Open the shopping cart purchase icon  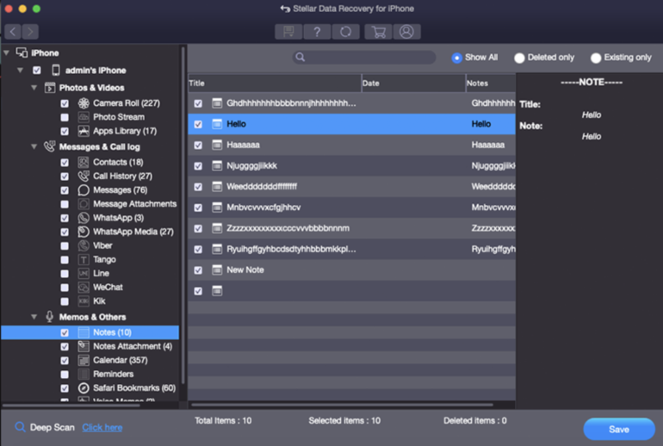pyautogui.click(x=378, y=32)
